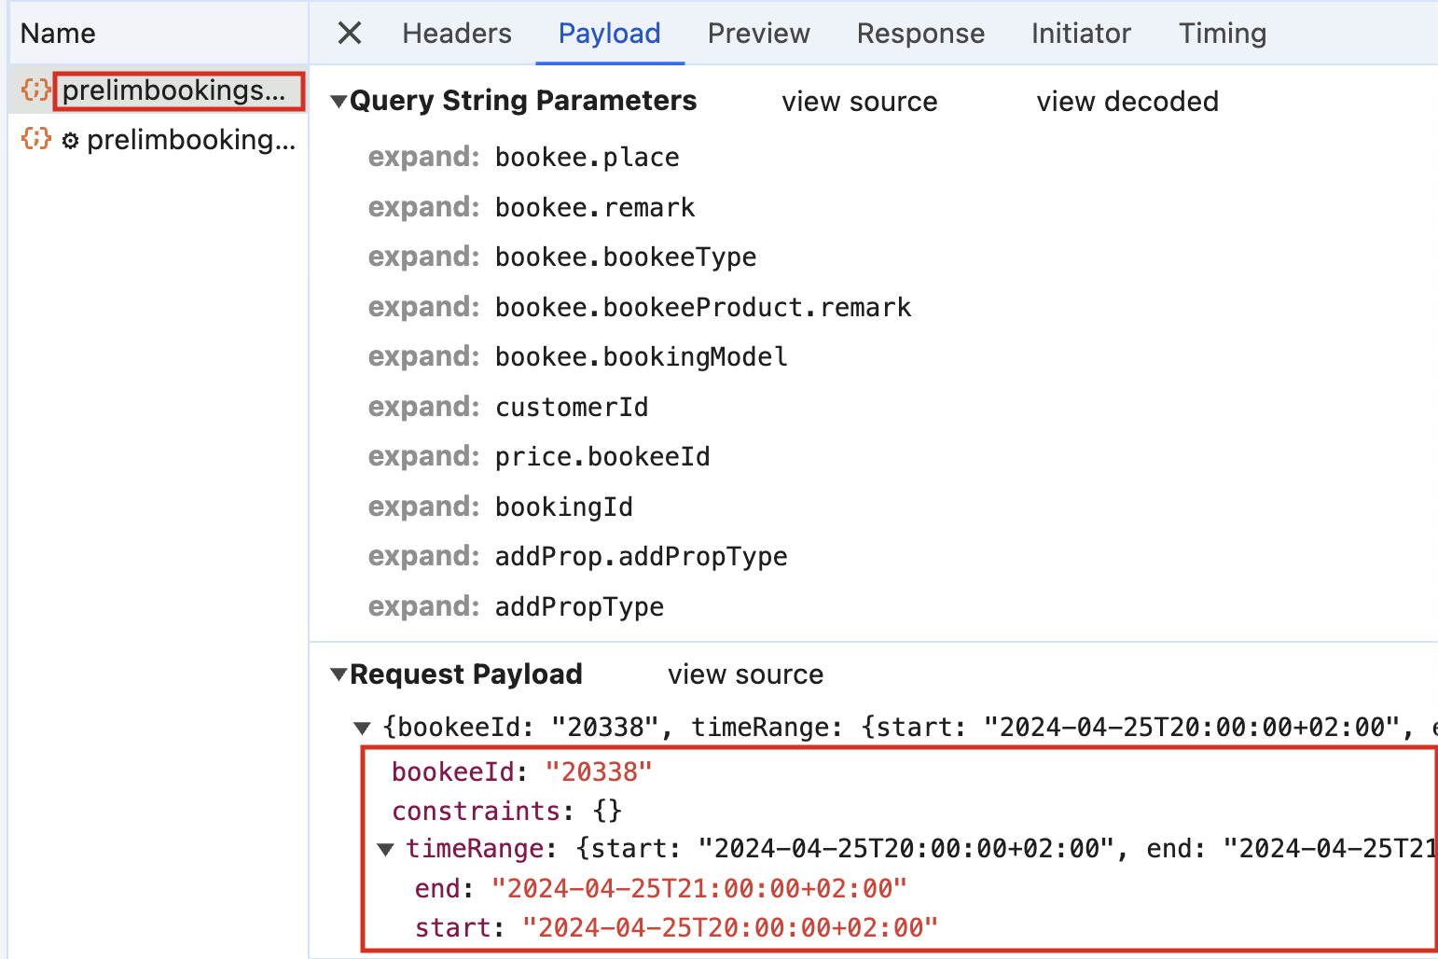Collapse the Query String Parameters section
1438x959 pixels.
click(339, 102)
